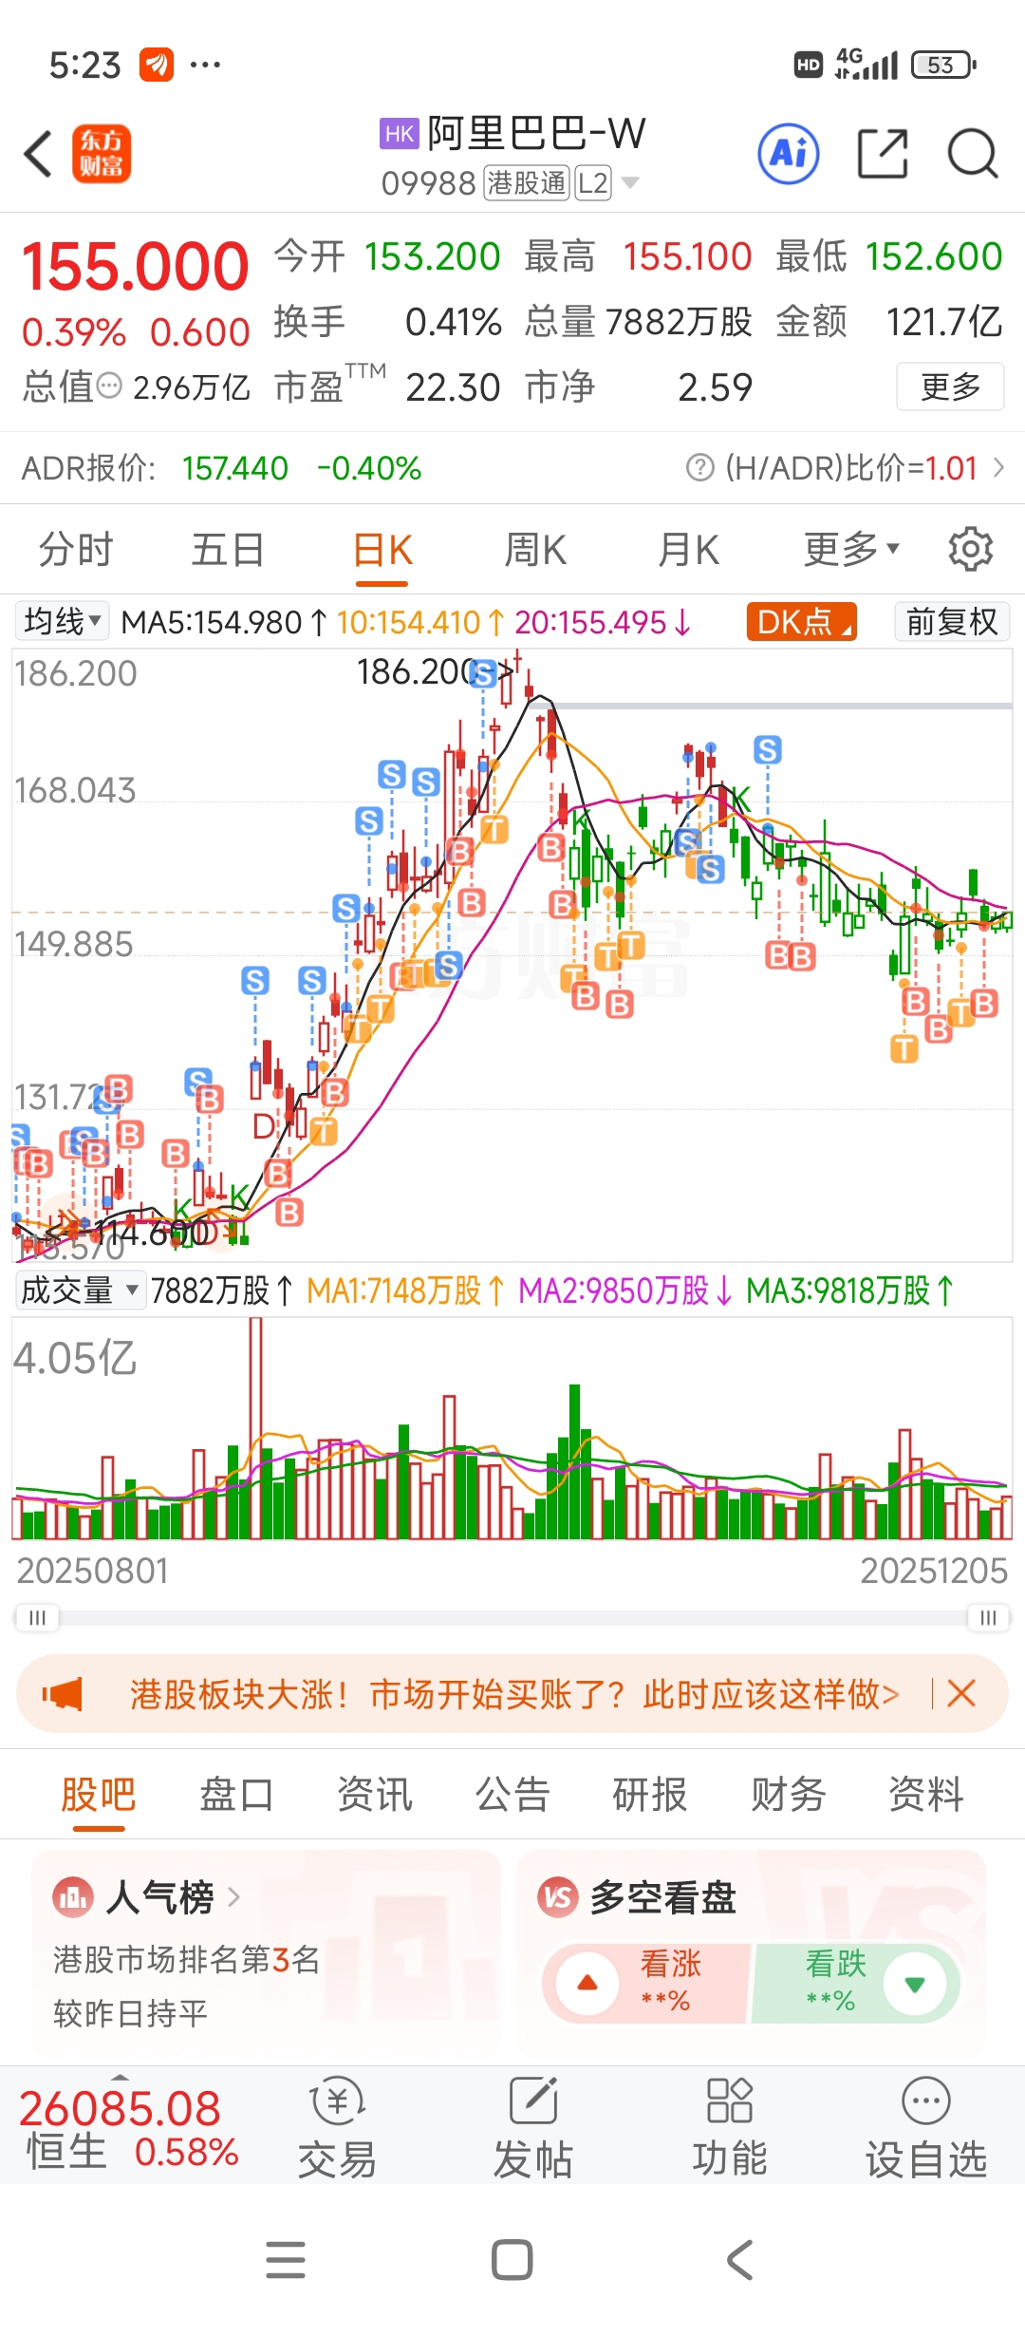Close the promotional banner
Viewport: 1025px width, 2336px height.
click(x=961, y=1693)
